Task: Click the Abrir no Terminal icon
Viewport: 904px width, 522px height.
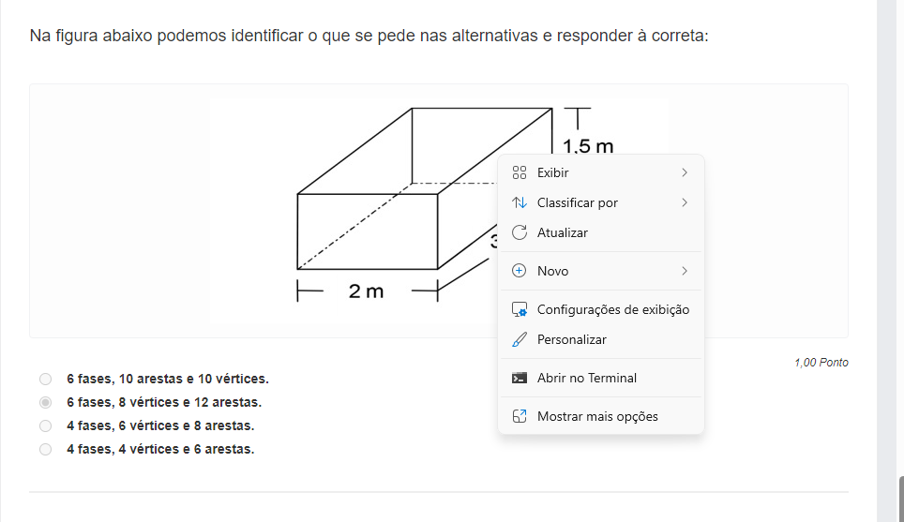Action: [520, 378]
